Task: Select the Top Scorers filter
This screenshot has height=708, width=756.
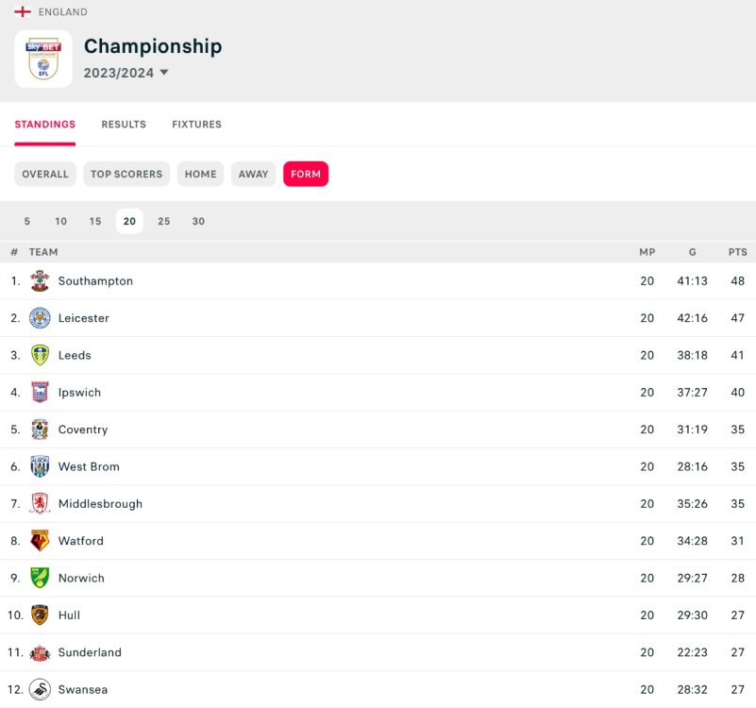Action: click(126, 175)
